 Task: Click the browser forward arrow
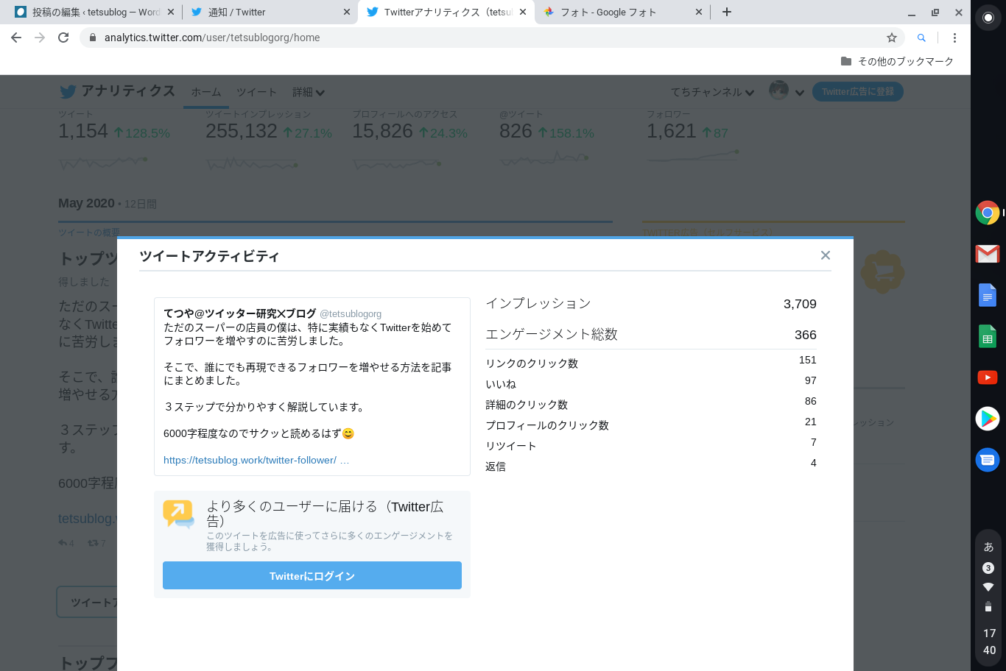pyautogui.click(x=40, y=38)
